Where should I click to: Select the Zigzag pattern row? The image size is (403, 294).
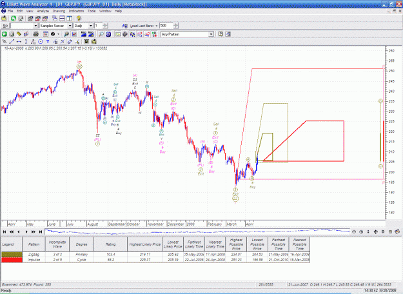(x=156, y=255)
